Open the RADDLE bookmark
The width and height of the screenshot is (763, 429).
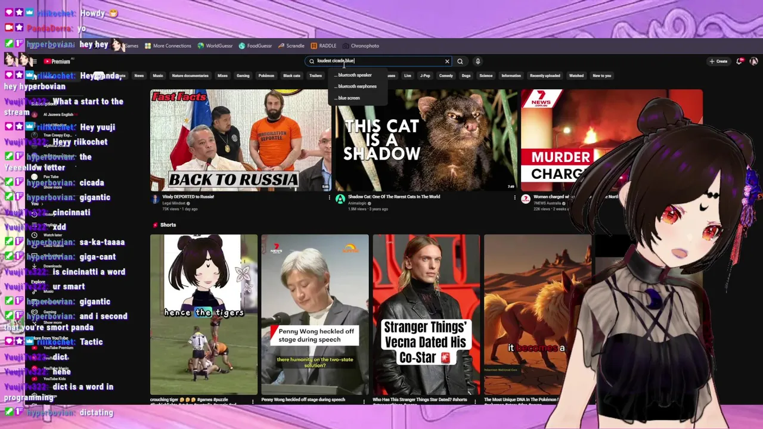[x=323, y=46]
